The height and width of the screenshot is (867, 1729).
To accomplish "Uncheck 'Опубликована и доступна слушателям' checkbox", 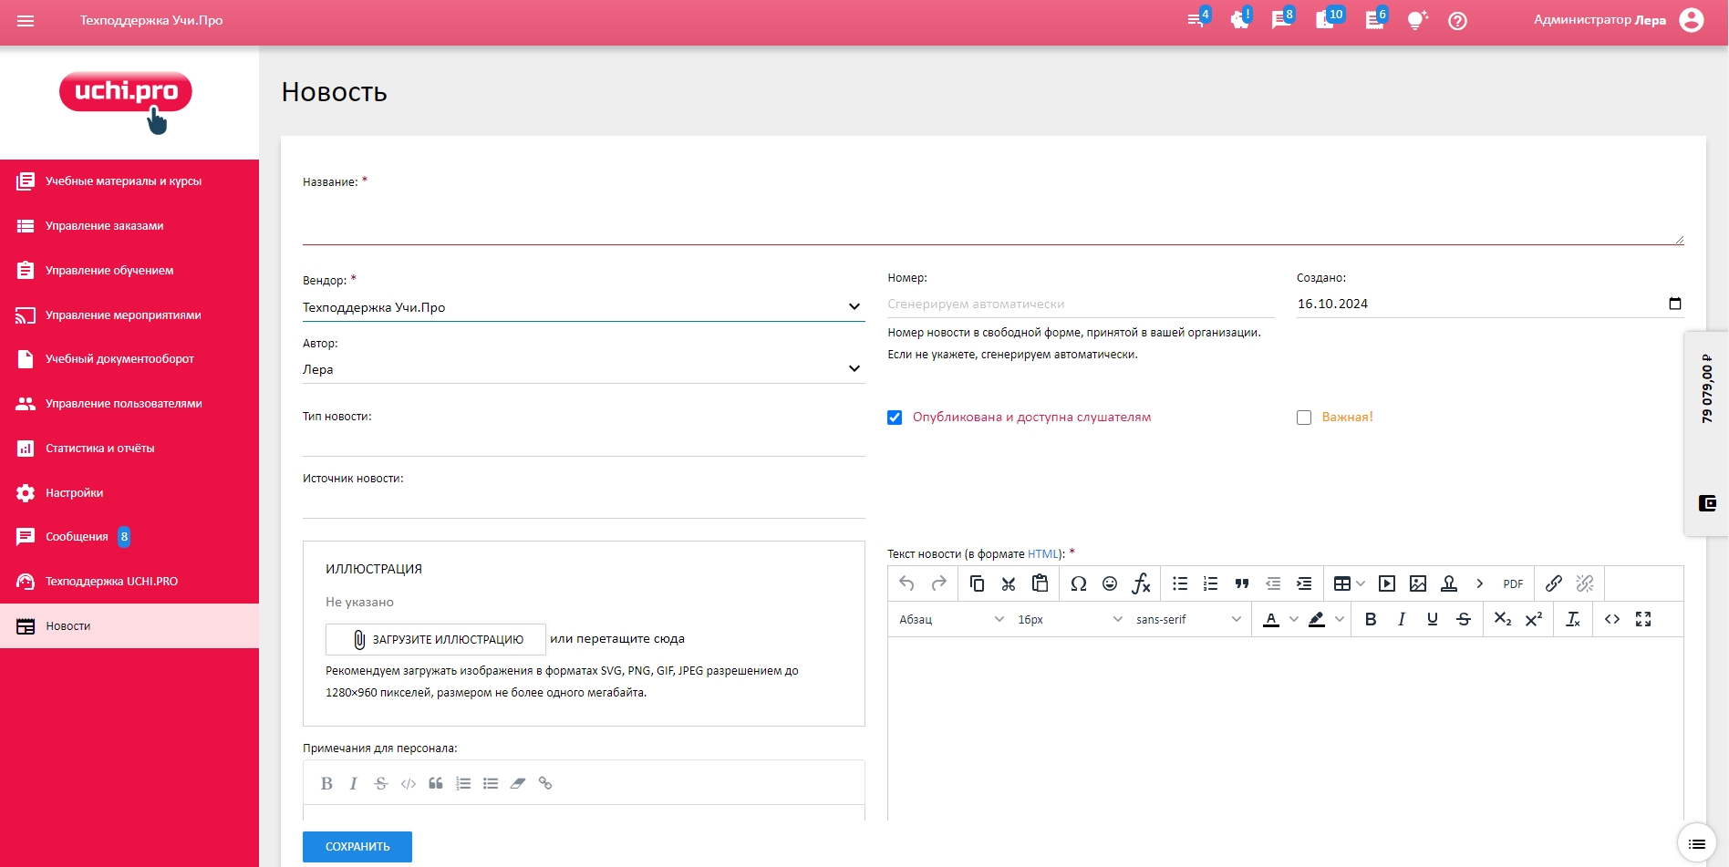I will point(895,418).
